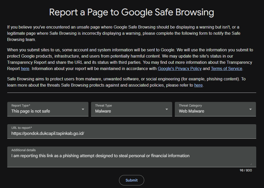Submit the Safe Browsing report
The image size is (264, 188).
[131, 180]
